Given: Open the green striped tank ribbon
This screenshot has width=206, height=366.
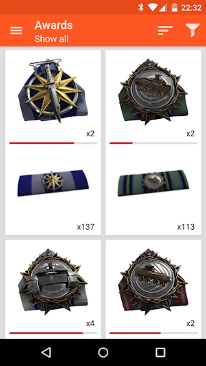Looking at the screenshot, I should [153, 183].
